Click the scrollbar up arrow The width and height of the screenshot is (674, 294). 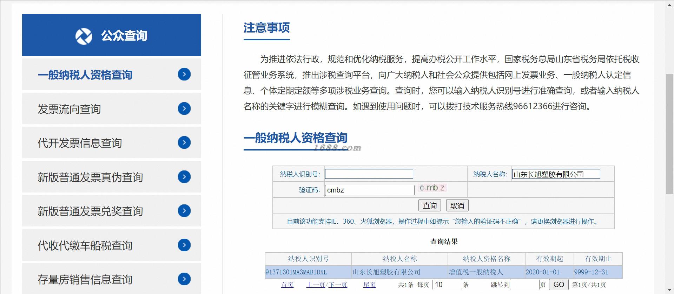(x=669, y=5)
